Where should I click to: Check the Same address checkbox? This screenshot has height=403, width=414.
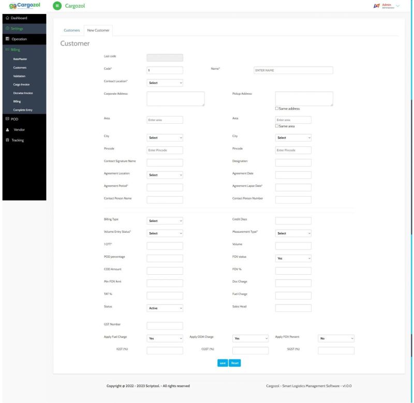pos(277,109)
